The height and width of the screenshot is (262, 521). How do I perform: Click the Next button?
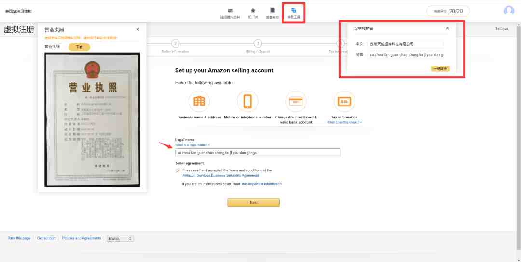(x=254, y=202)
